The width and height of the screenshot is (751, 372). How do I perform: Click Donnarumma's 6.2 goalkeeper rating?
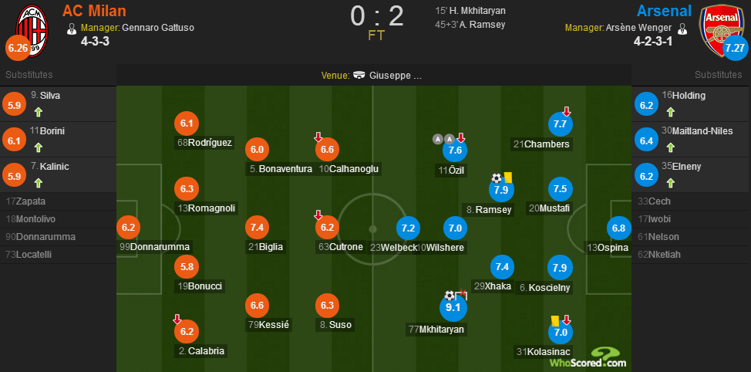pos(128,228)
